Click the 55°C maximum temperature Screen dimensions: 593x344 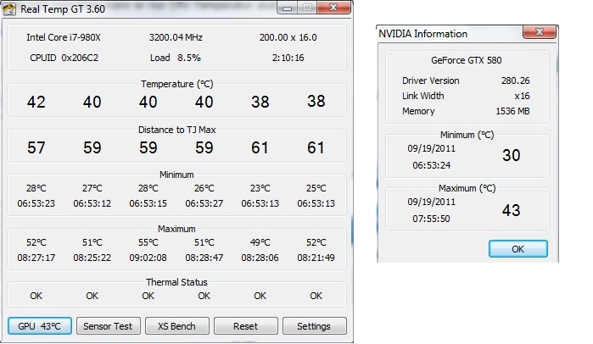(x=148, y=242)
